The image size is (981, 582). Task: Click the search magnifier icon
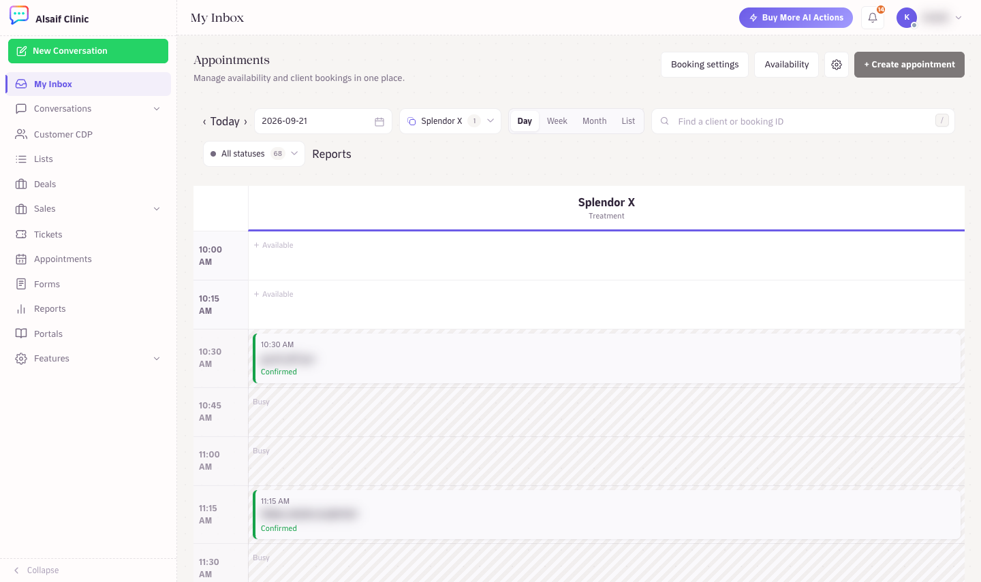pyautogui.click(x=664, y=121)
